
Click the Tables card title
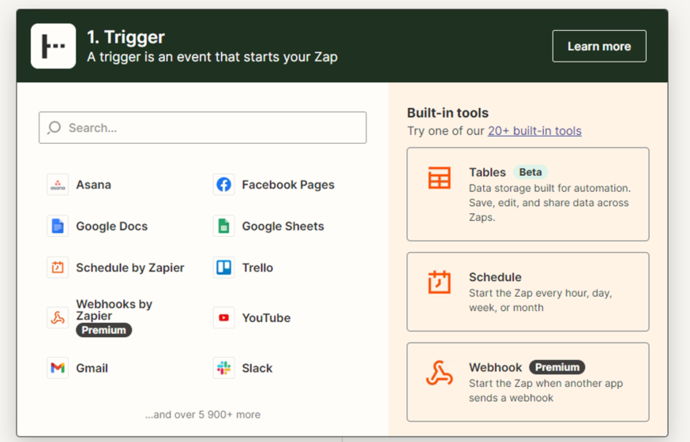487,172
